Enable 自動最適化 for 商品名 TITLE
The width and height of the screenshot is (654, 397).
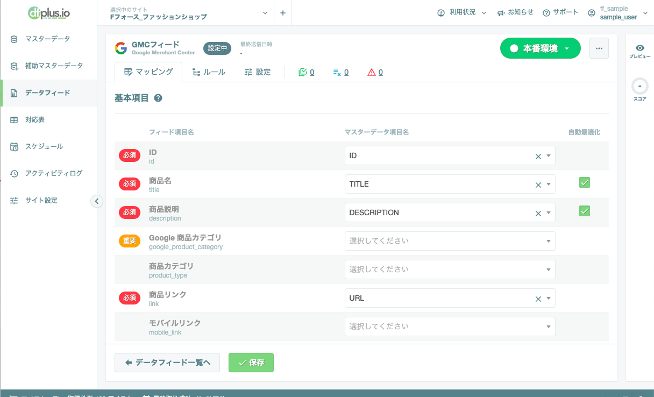[x=585, y=182]
